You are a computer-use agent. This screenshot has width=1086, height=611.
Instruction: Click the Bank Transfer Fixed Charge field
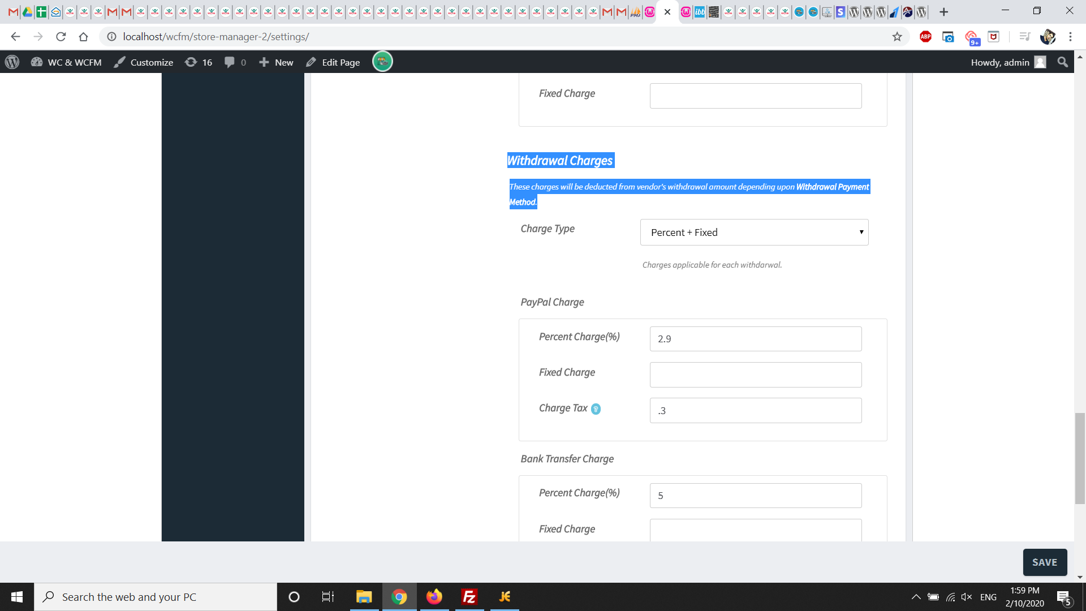[x=756, y=530]
